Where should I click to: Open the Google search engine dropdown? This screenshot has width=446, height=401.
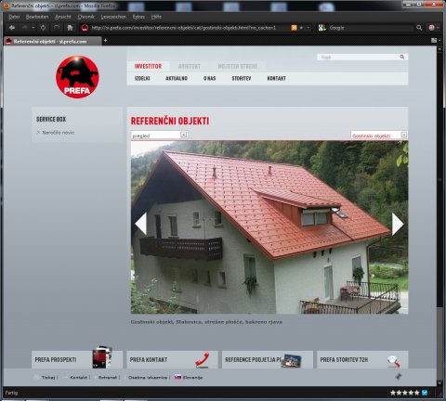click(322, 28)
